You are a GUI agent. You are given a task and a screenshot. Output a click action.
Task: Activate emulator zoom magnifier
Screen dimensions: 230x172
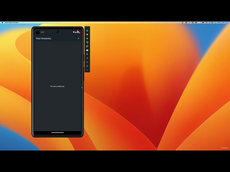coord(87,54)
